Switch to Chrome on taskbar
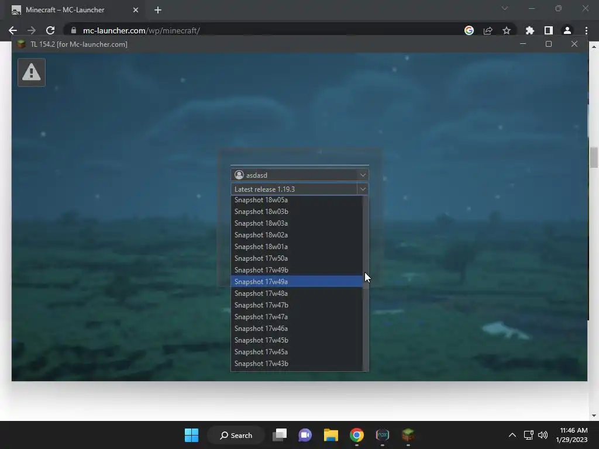Viewport: 599px width, 449px height. (x=357, y=435)
